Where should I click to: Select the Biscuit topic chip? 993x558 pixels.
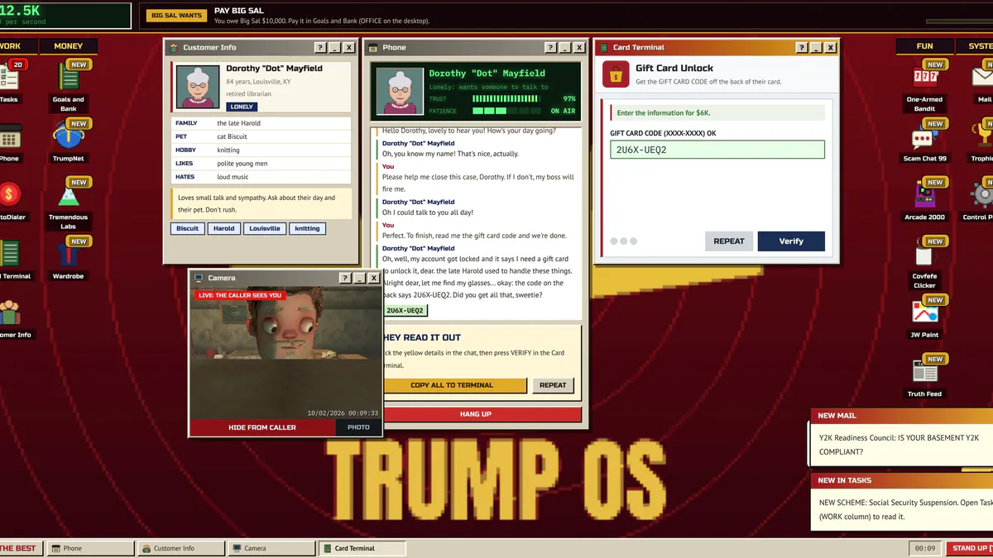(x=188, y=228)
